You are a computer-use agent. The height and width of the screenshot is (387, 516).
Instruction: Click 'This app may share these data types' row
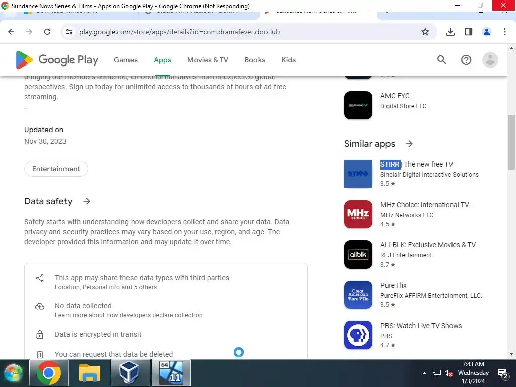pyautogui.click(x=166, y=282)
